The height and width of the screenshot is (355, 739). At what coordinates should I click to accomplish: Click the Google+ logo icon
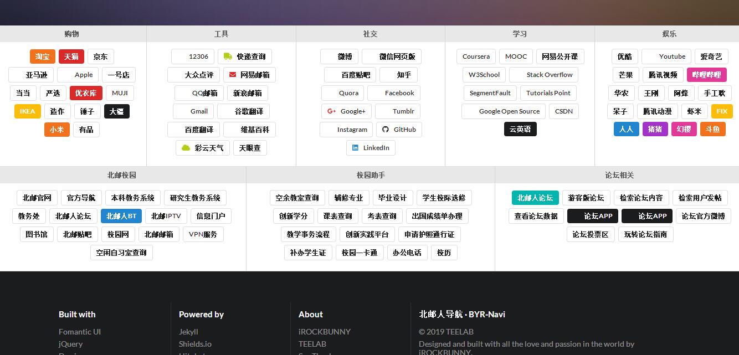coord(331,111)
